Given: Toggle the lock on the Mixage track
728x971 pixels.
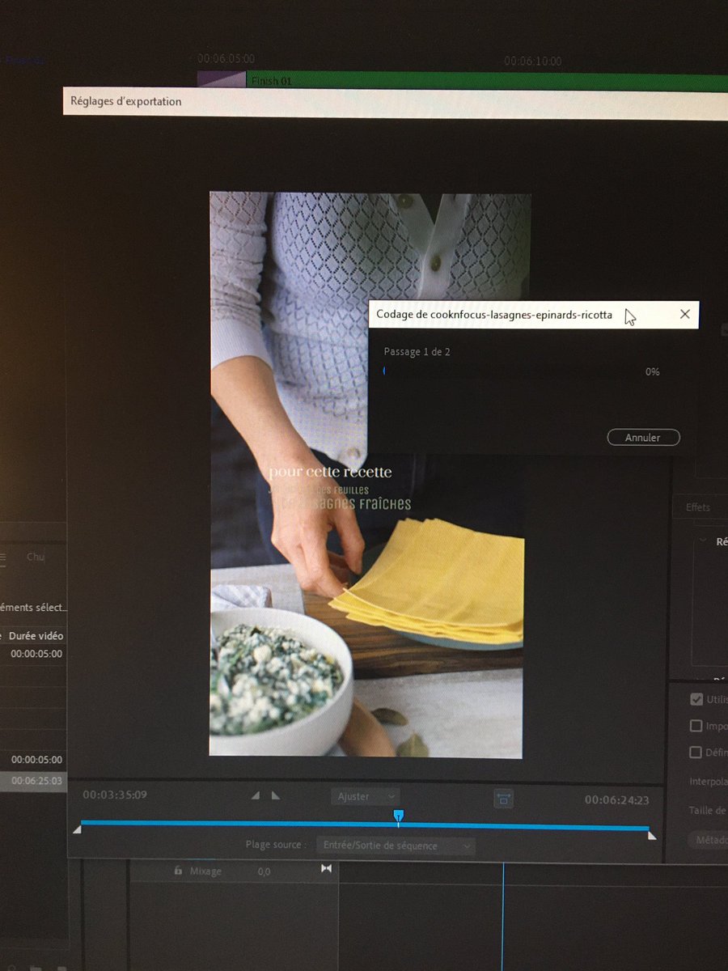Looking at the screenshot, I should coord(177,871).
